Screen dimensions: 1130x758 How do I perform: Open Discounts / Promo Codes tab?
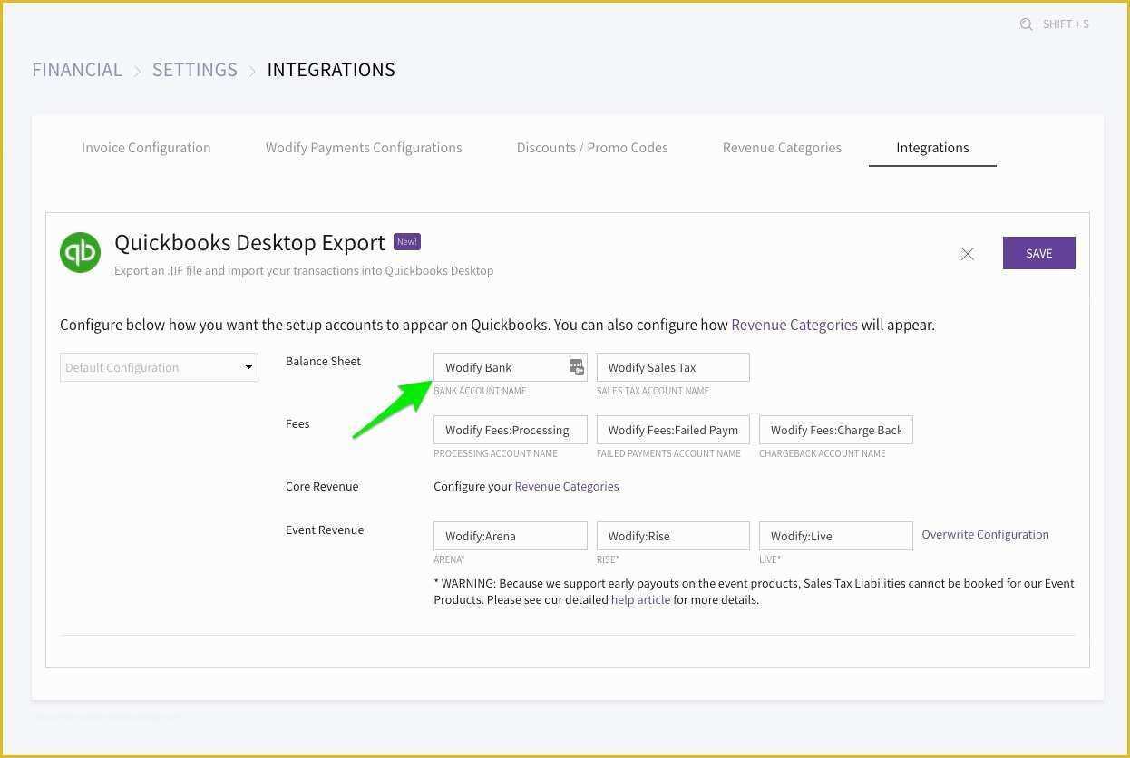tap(592, 148)
